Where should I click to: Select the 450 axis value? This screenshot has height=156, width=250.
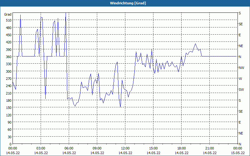click(x=9, y=35)
